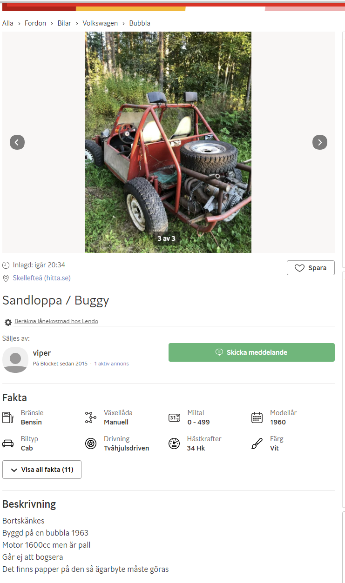This screenshot has width=345, height=583.
Task: Open the Volkswagen breadcrumb
Action: pos(100,23)
